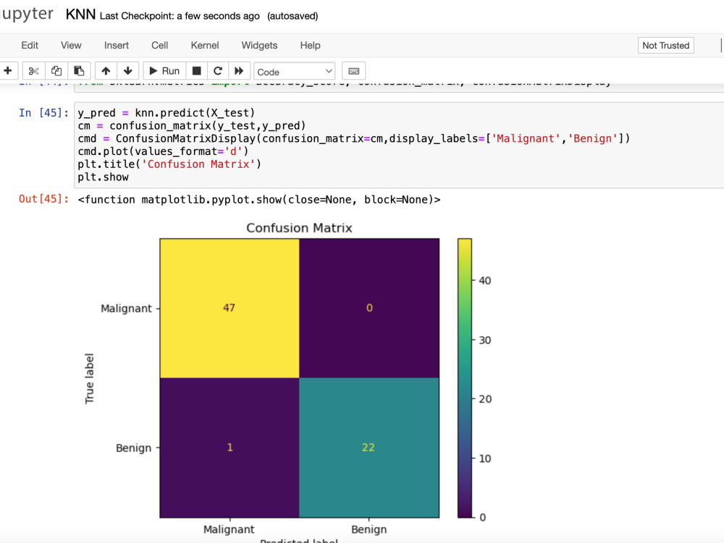Click the teal cell showing 22
The width and height of the screenshot is (724, 543).
pos(369,447)
